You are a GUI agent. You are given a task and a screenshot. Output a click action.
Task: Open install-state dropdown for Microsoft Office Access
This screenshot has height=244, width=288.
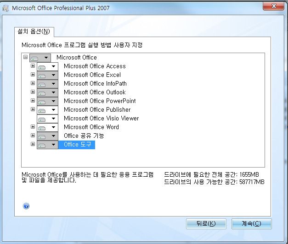pos(48,66)
